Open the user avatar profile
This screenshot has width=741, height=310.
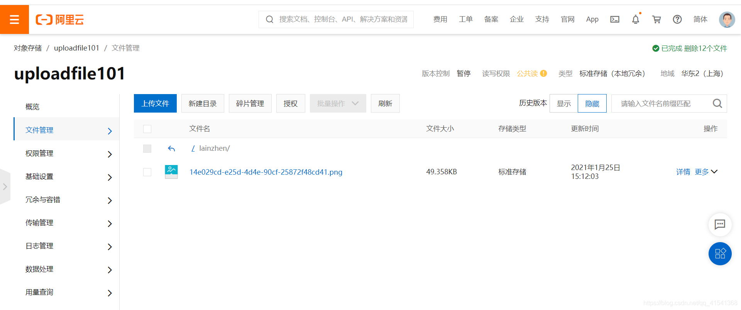(x=727, y=19)
